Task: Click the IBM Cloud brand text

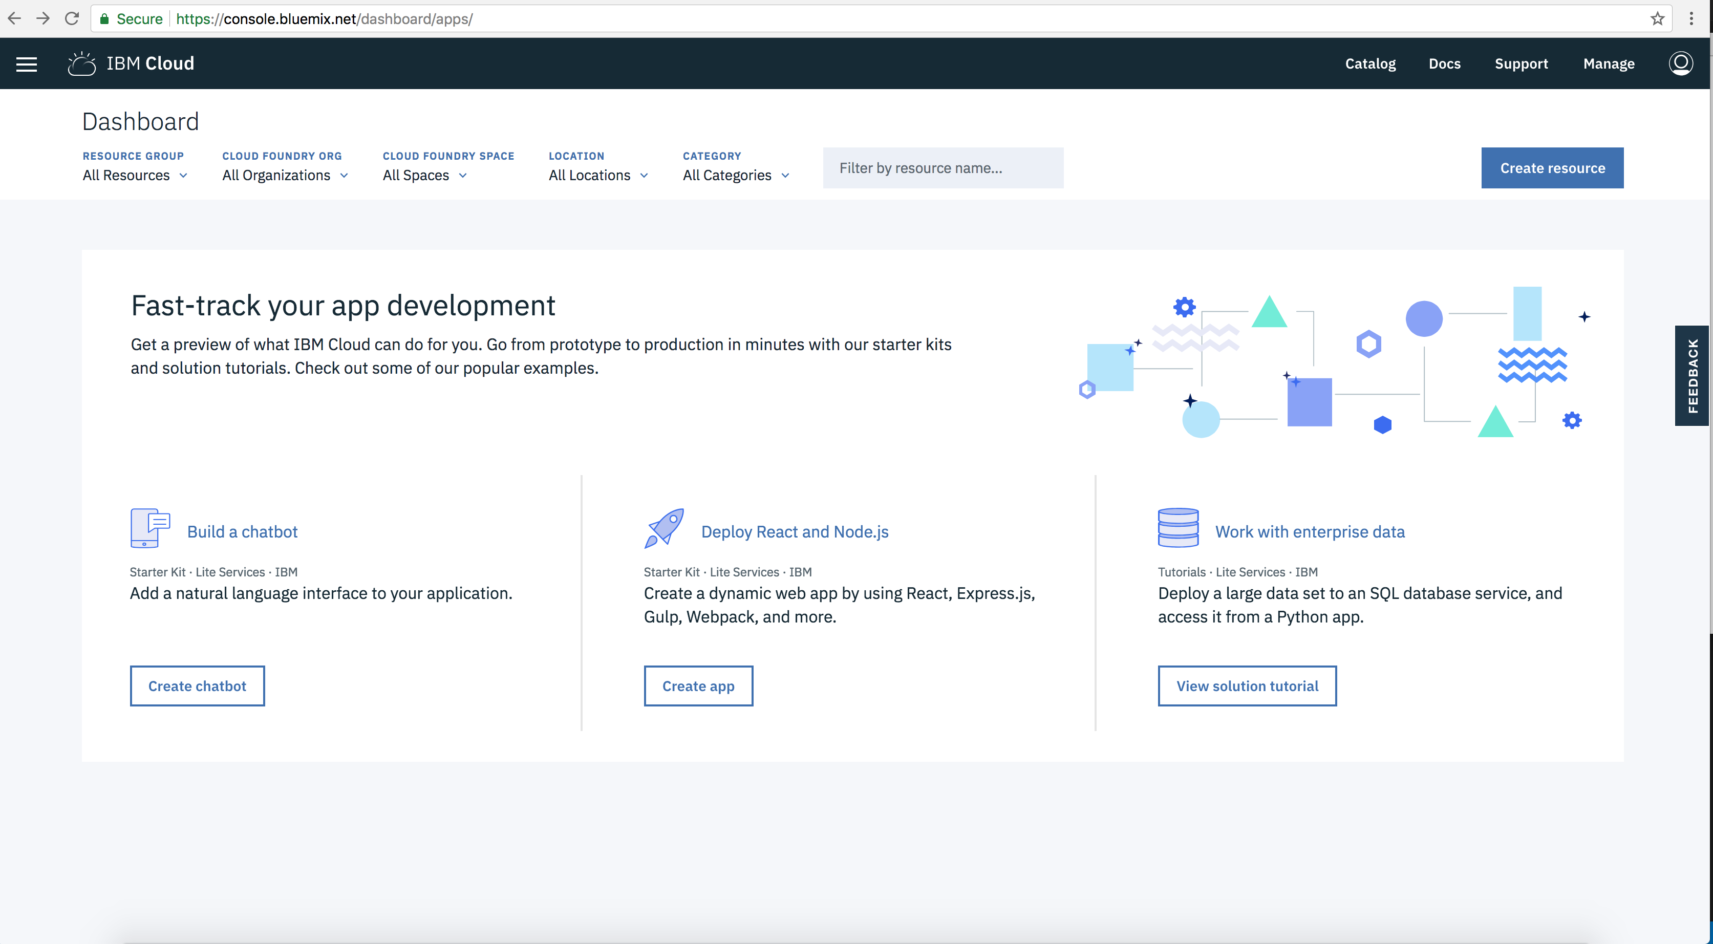Action: (x=151, y=64)
